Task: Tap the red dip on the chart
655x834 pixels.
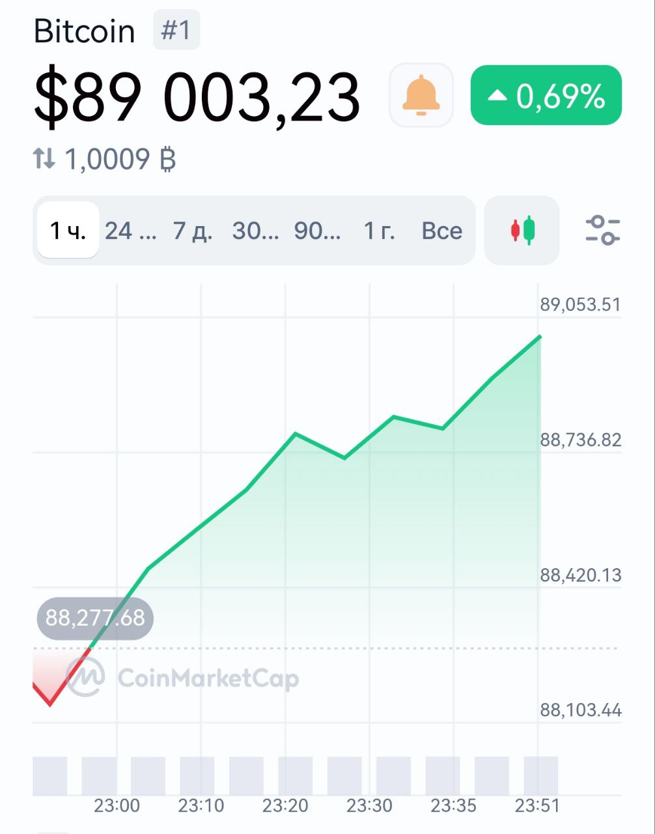Action: pos(50,704)
